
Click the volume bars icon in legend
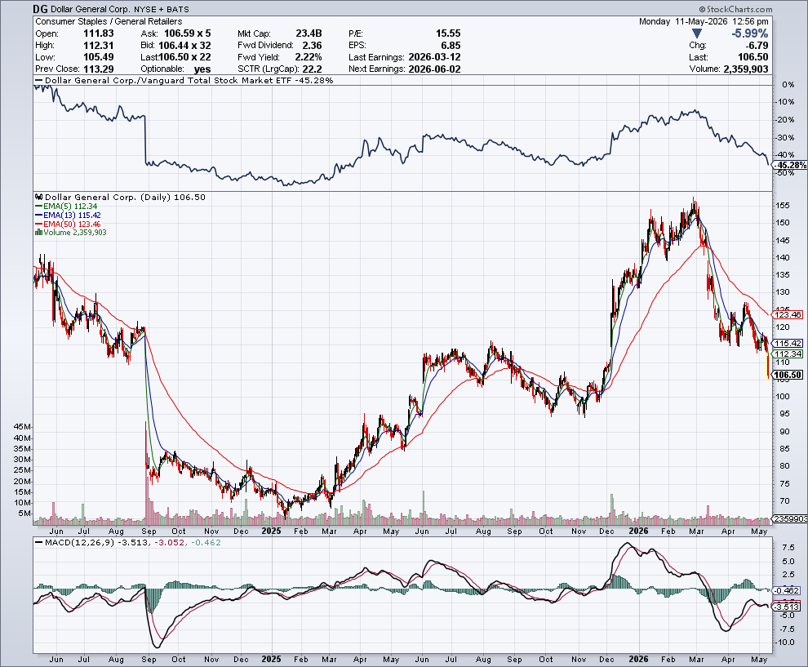click(x=38, y=233)
